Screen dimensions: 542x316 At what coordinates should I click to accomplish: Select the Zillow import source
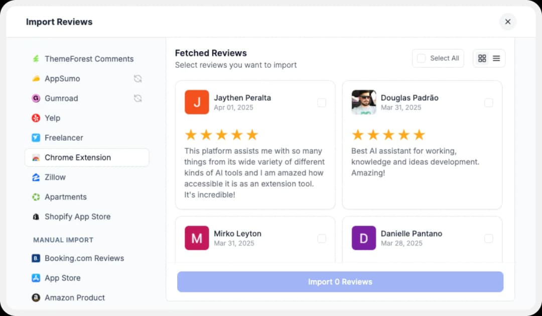[x=55, y=177]
